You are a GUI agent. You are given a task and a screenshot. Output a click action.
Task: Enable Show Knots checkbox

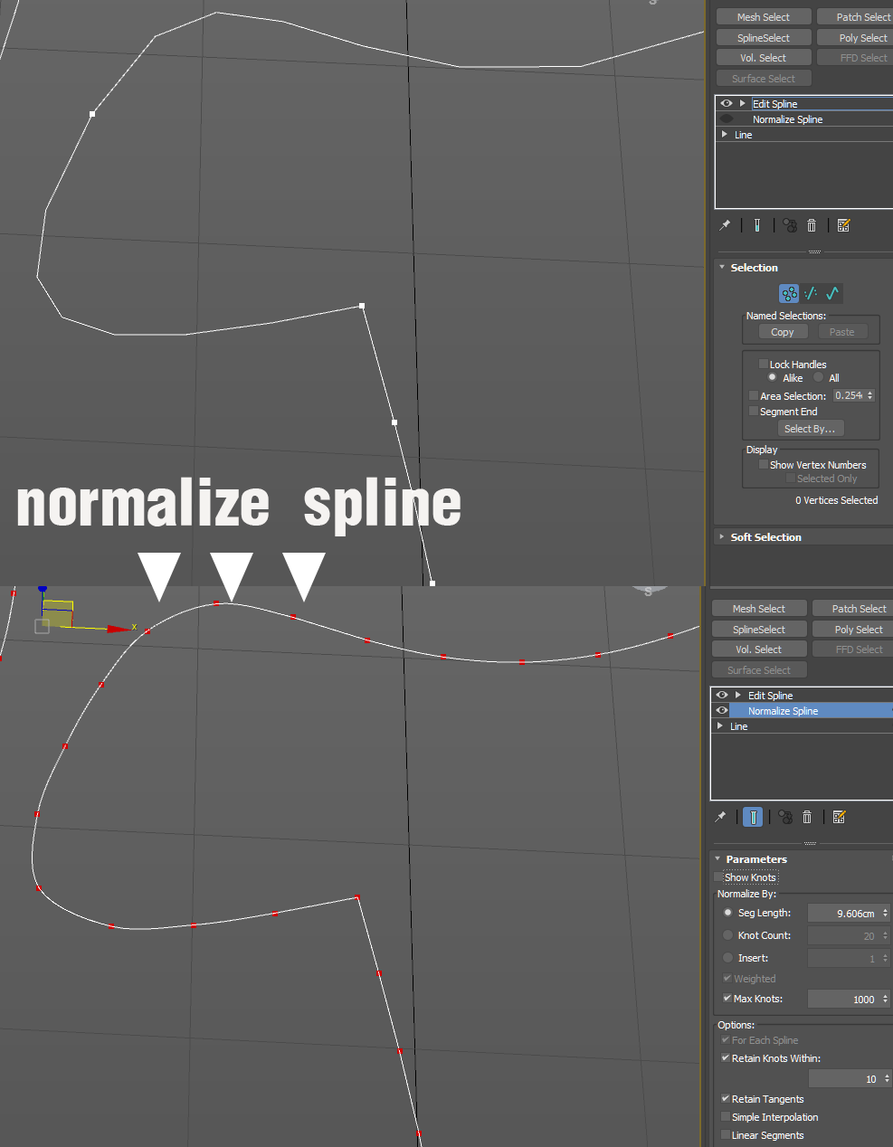pyautogui.click(x=718, y=877)
